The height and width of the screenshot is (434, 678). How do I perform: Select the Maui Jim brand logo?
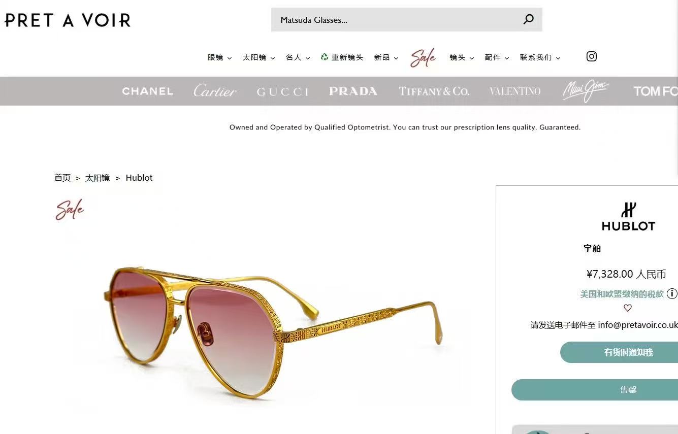(x=586, y=91)
